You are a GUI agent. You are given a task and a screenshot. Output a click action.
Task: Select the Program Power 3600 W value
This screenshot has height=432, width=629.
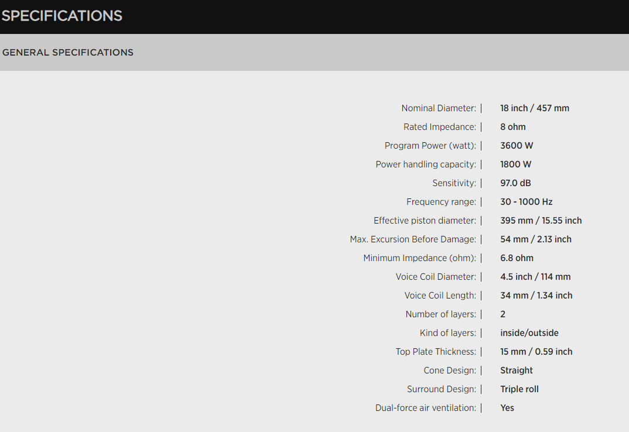coord(517,146)
